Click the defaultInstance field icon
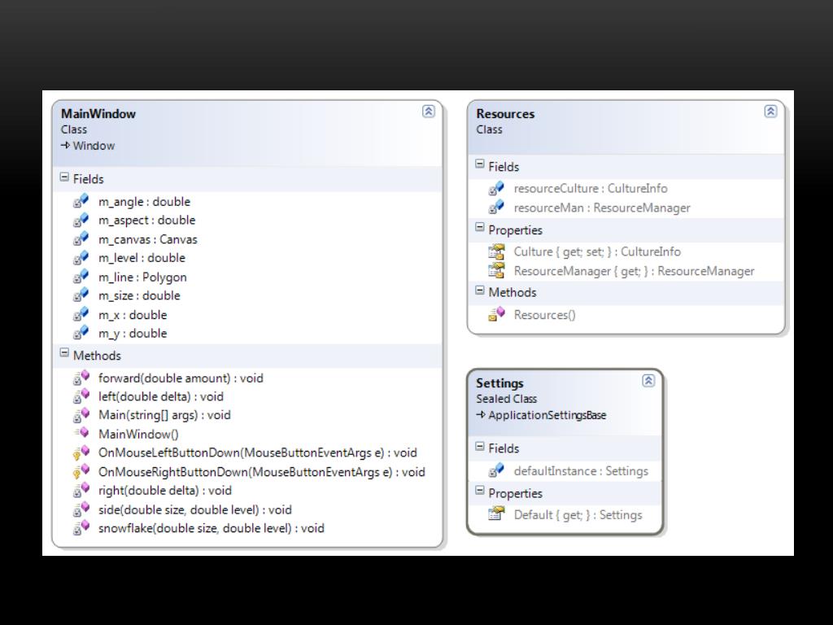Screen dimensions: 833x625 coord(496,470)
